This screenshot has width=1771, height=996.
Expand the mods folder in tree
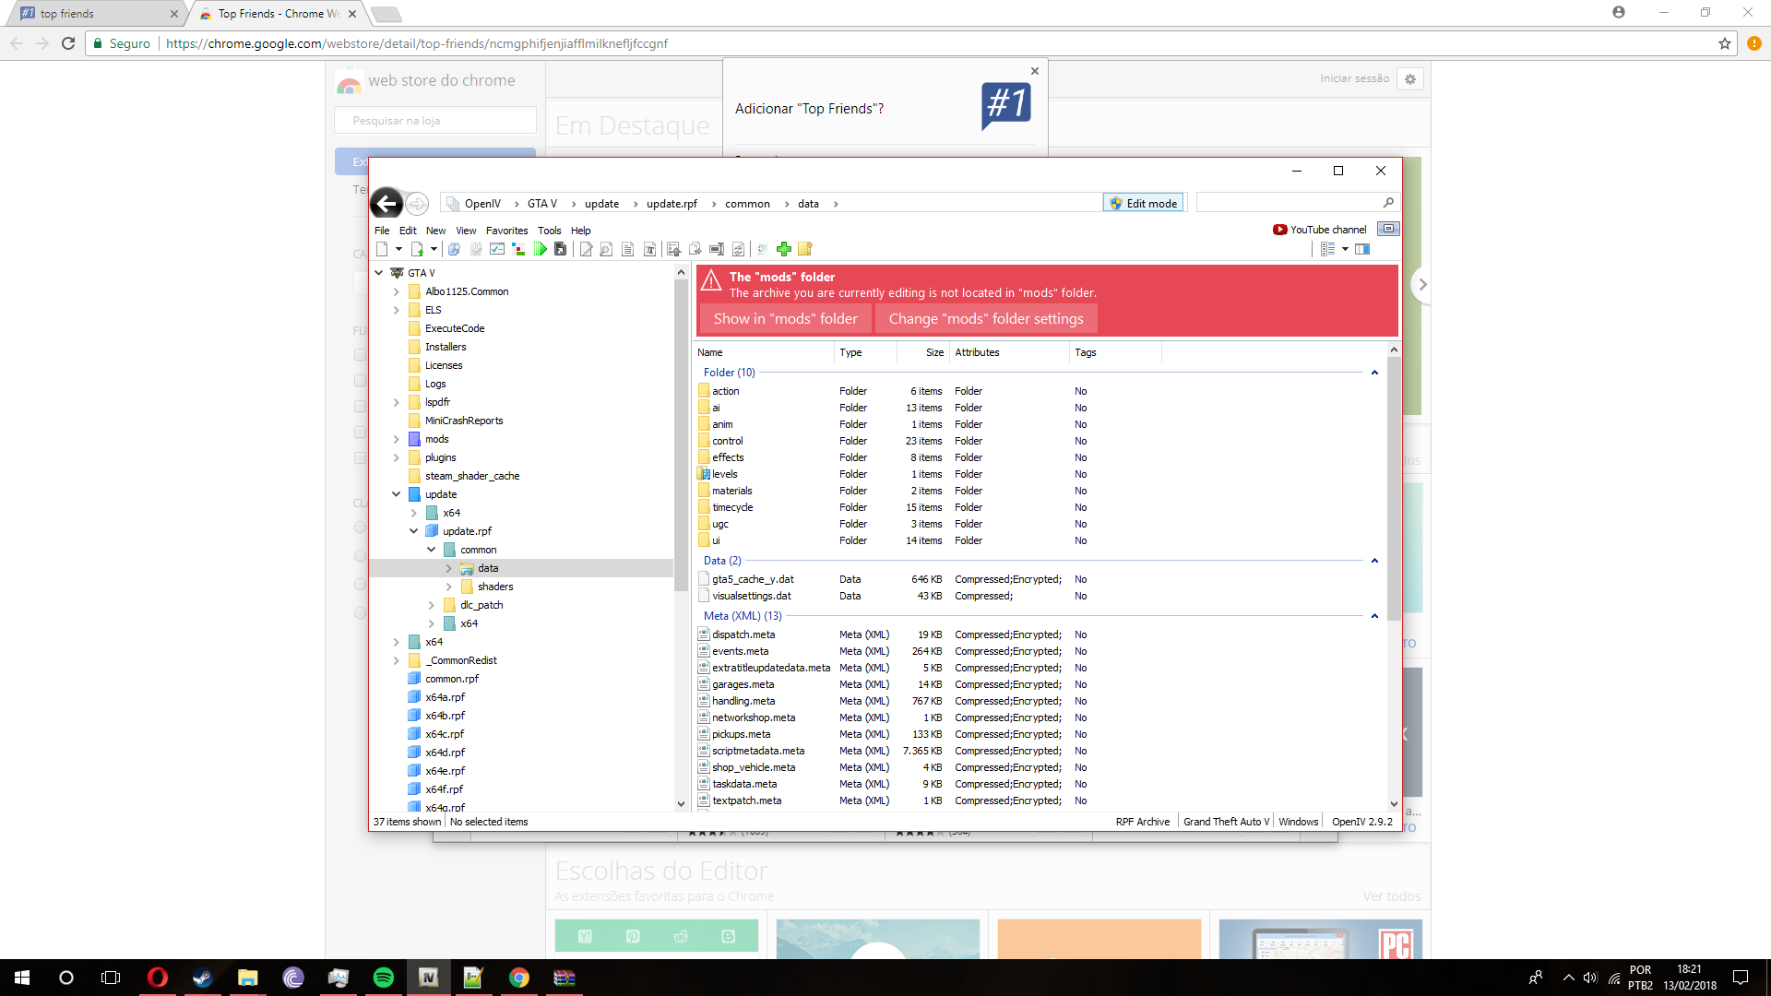click(x=397, y=439)
